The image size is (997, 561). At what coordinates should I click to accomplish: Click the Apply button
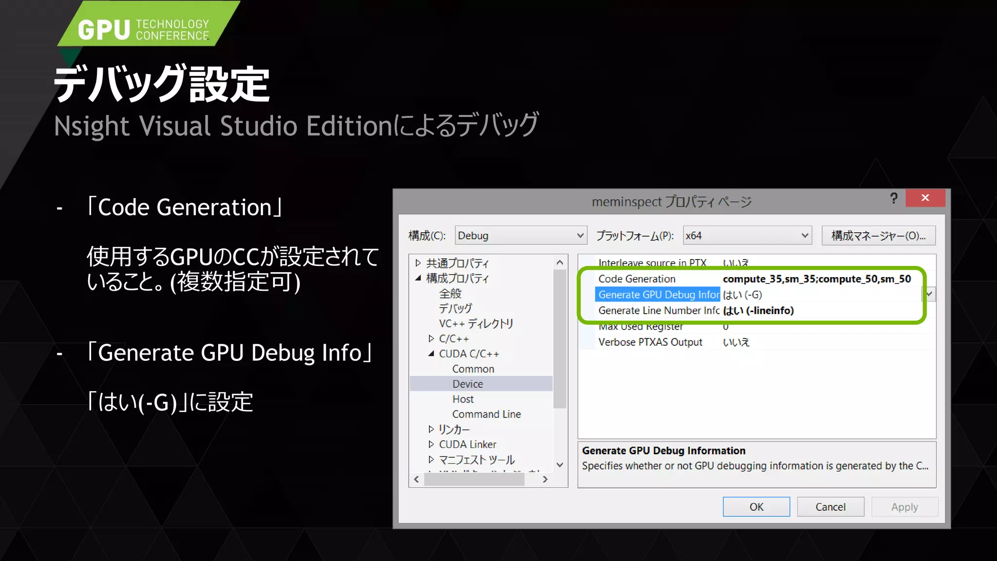click(905, 507)
